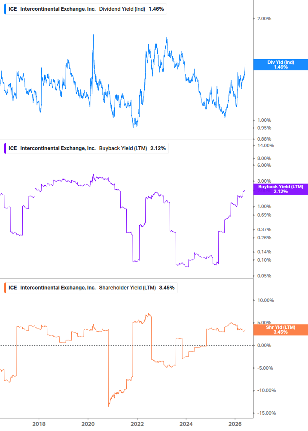Click the 1.00% axis label in buyback panel
Image resolution: width=308 pixels, height=431 pixels.
[264, 206]
